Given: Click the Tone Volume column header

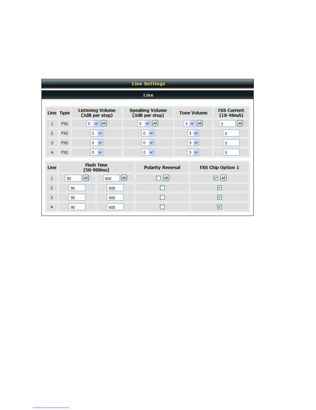Looking at the screenshot, I should (193, 113).
